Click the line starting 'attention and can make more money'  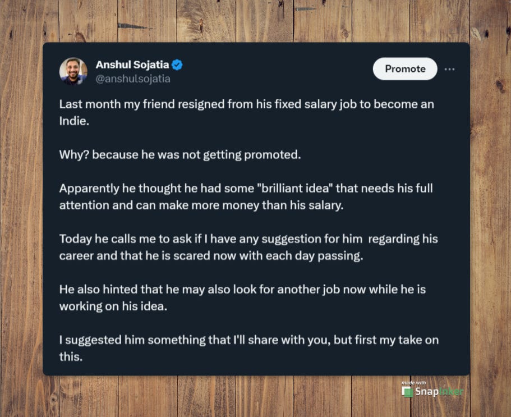pyautogui.click(x=201, y=205)
